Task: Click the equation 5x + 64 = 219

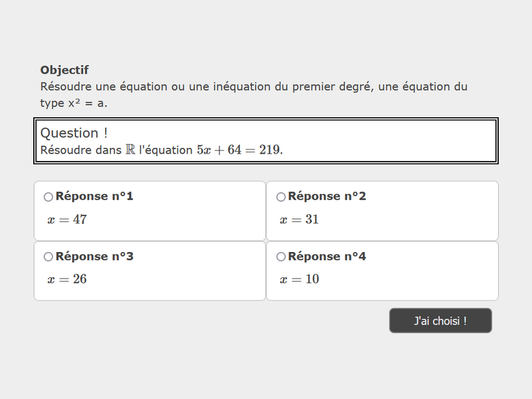Action: 239,150
